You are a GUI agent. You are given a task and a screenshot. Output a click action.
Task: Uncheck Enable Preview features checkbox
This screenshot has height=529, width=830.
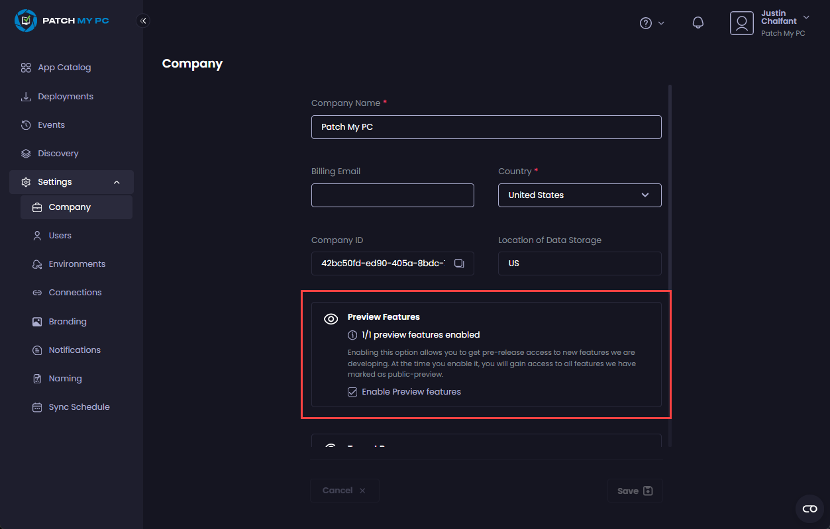(352, 392)
